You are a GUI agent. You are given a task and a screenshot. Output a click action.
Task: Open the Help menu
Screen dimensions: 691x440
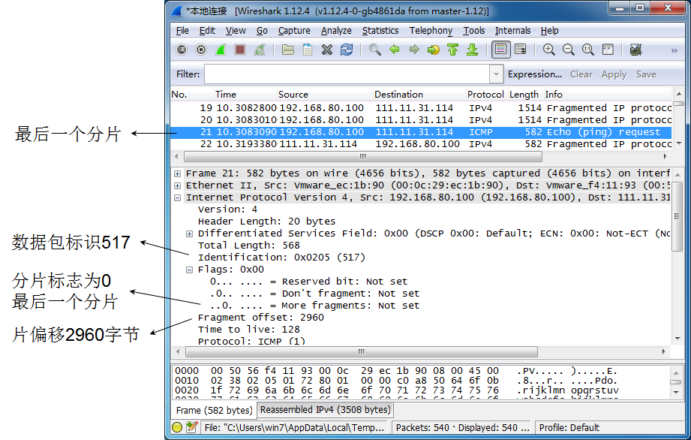549,31
